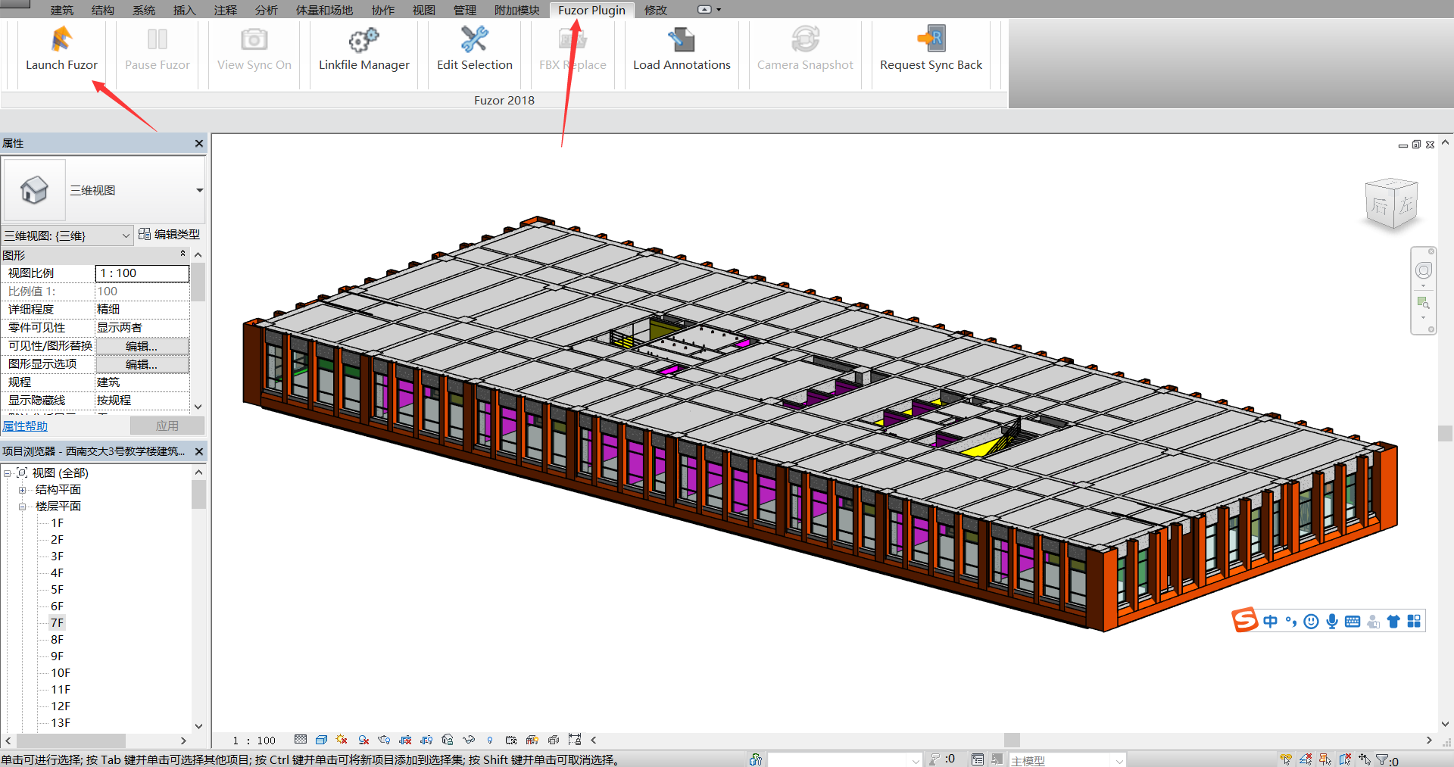The height and width of the screenshot is (767, 1454).
Task: Click the 视图比例 value field
Action: click(142, 273)
